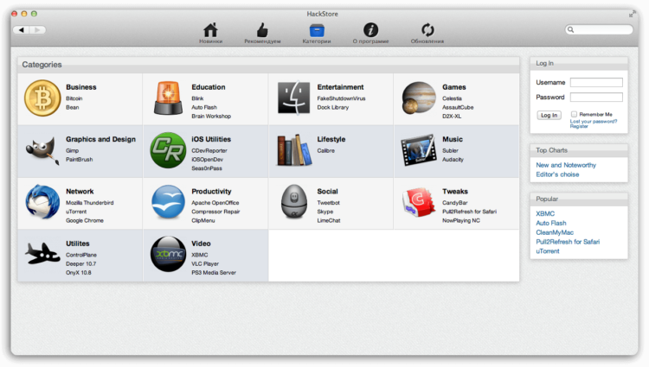The height and width of the screenshot is (367, 649).
Task: Open Google Chrome under Network
Action: pyautogui.click(x=85, y=221)
